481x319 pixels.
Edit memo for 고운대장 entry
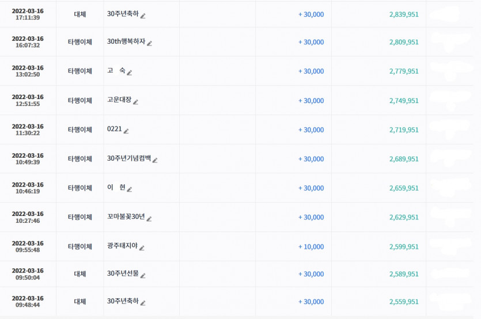[135, 102]
